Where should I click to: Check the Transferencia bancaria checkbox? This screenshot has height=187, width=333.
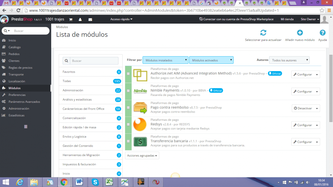(128, 141)
